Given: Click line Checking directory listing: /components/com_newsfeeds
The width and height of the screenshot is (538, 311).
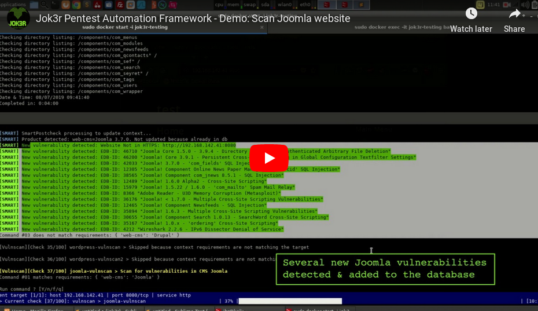Looking at the screenshot, I should 74,49.
